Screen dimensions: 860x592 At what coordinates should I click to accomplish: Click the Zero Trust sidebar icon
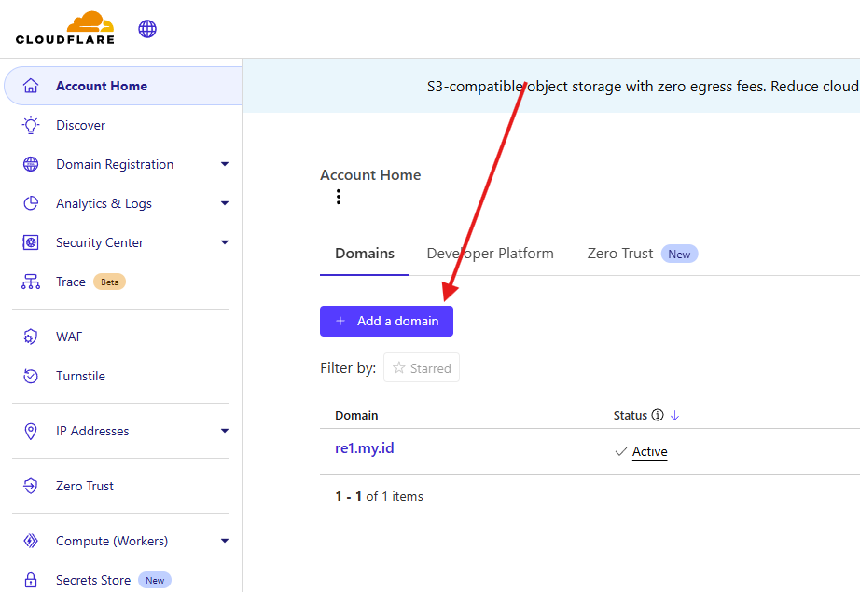click(31, 486)
